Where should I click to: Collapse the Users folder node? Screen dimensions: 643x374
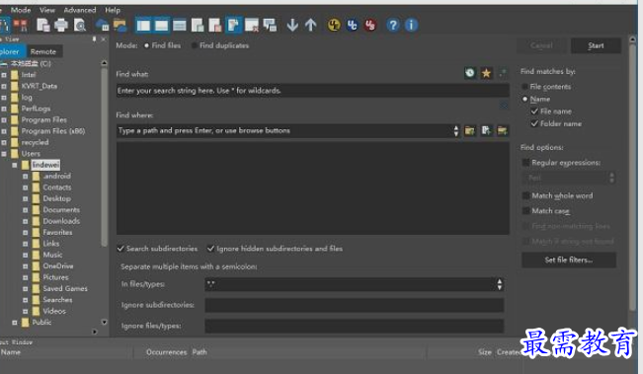coord(4,154)
